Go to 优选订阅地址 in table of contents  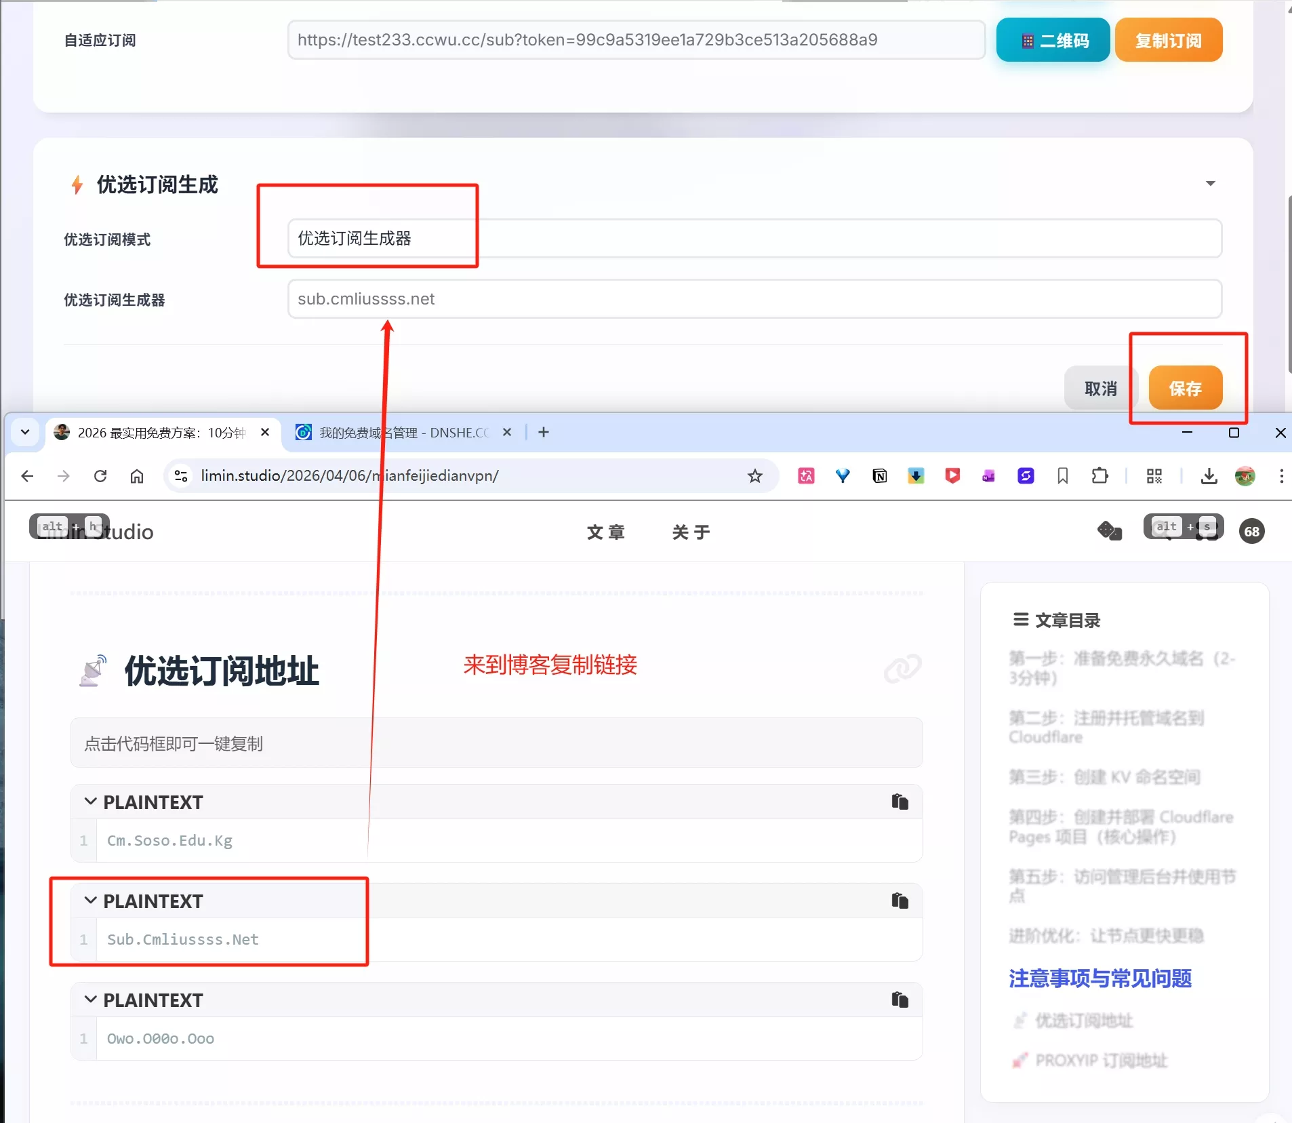click(1084, 1021)
